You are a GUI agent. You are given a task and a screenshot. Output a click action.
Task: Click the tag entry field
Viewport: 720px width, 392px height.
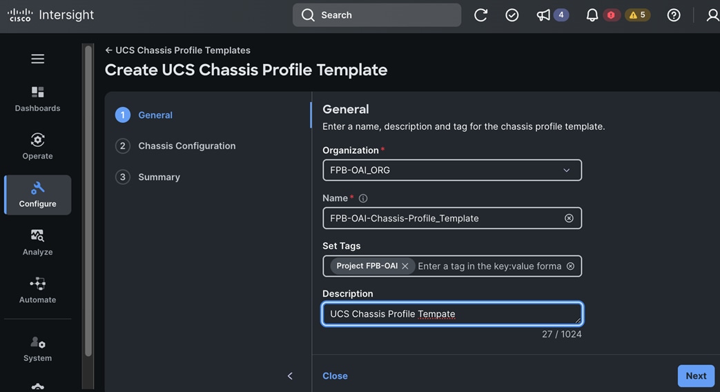489,266
